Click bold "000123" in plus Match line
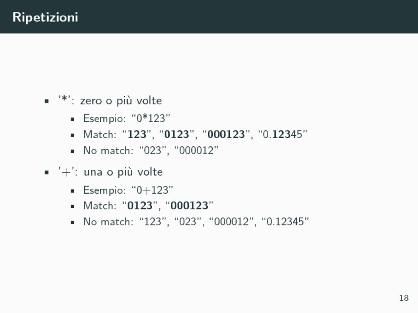 [x=189, y=205]
